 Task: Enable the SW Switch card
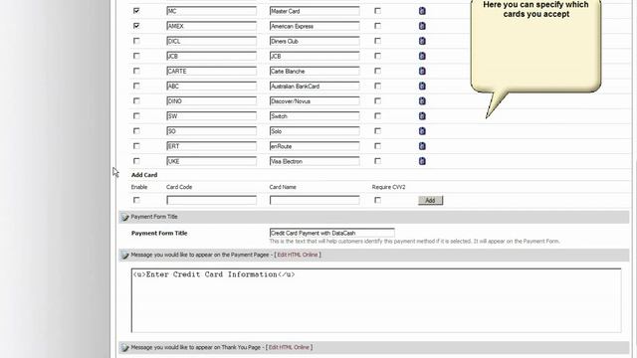[136, 115]
